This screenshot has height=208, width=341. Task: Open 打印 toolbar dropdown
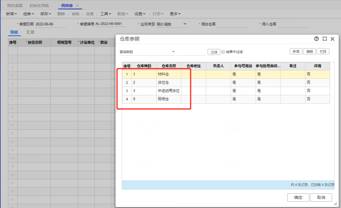coord(158,14)
